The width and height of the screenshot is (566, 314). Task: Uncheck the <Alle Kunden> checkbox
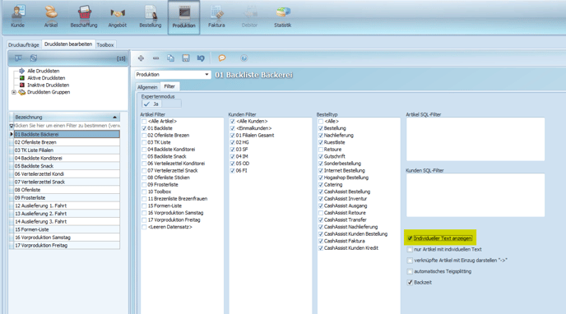233,122
